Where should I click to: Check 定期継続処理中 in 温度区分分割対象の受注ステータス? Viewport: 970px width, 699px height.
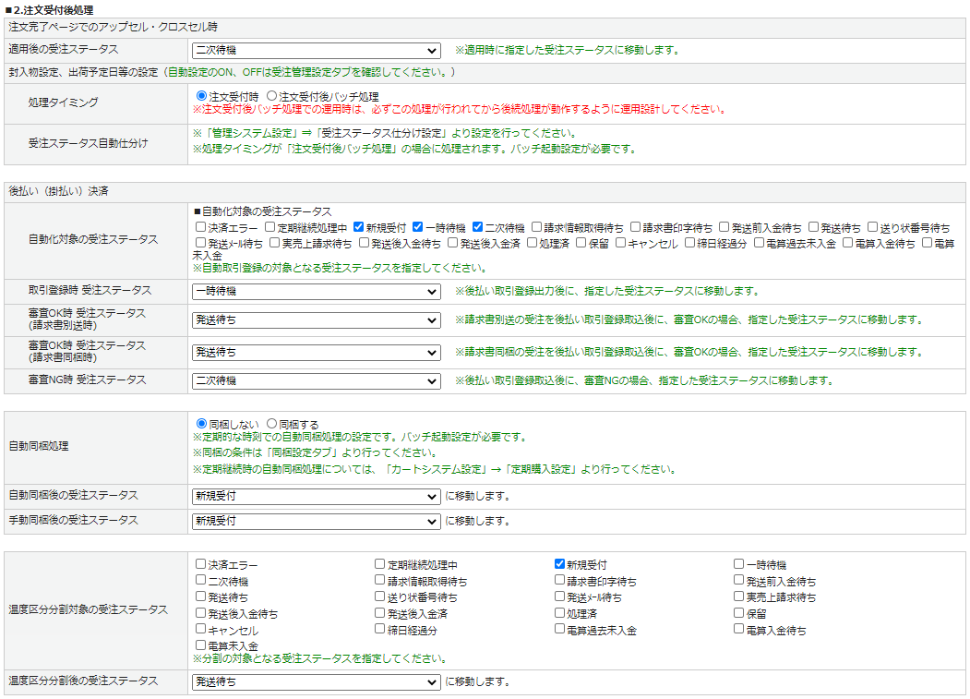click(380, 564)
